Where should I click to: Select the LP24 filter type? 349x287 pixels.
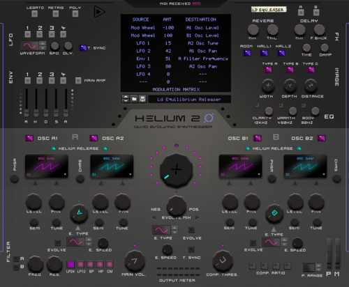coord(70,264)
